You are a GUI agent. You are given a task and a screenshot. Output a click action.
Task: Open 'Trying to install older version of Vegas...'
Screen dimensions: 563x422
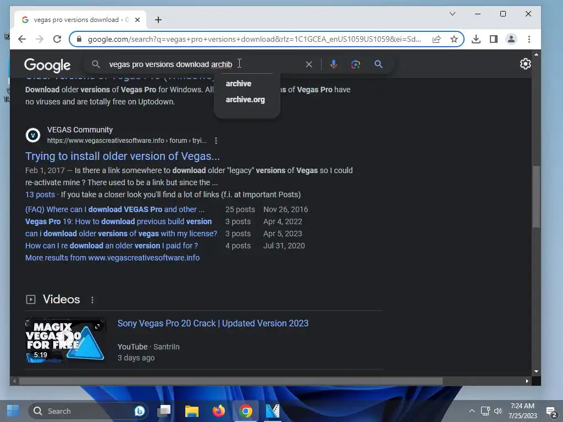coord(123,156)
